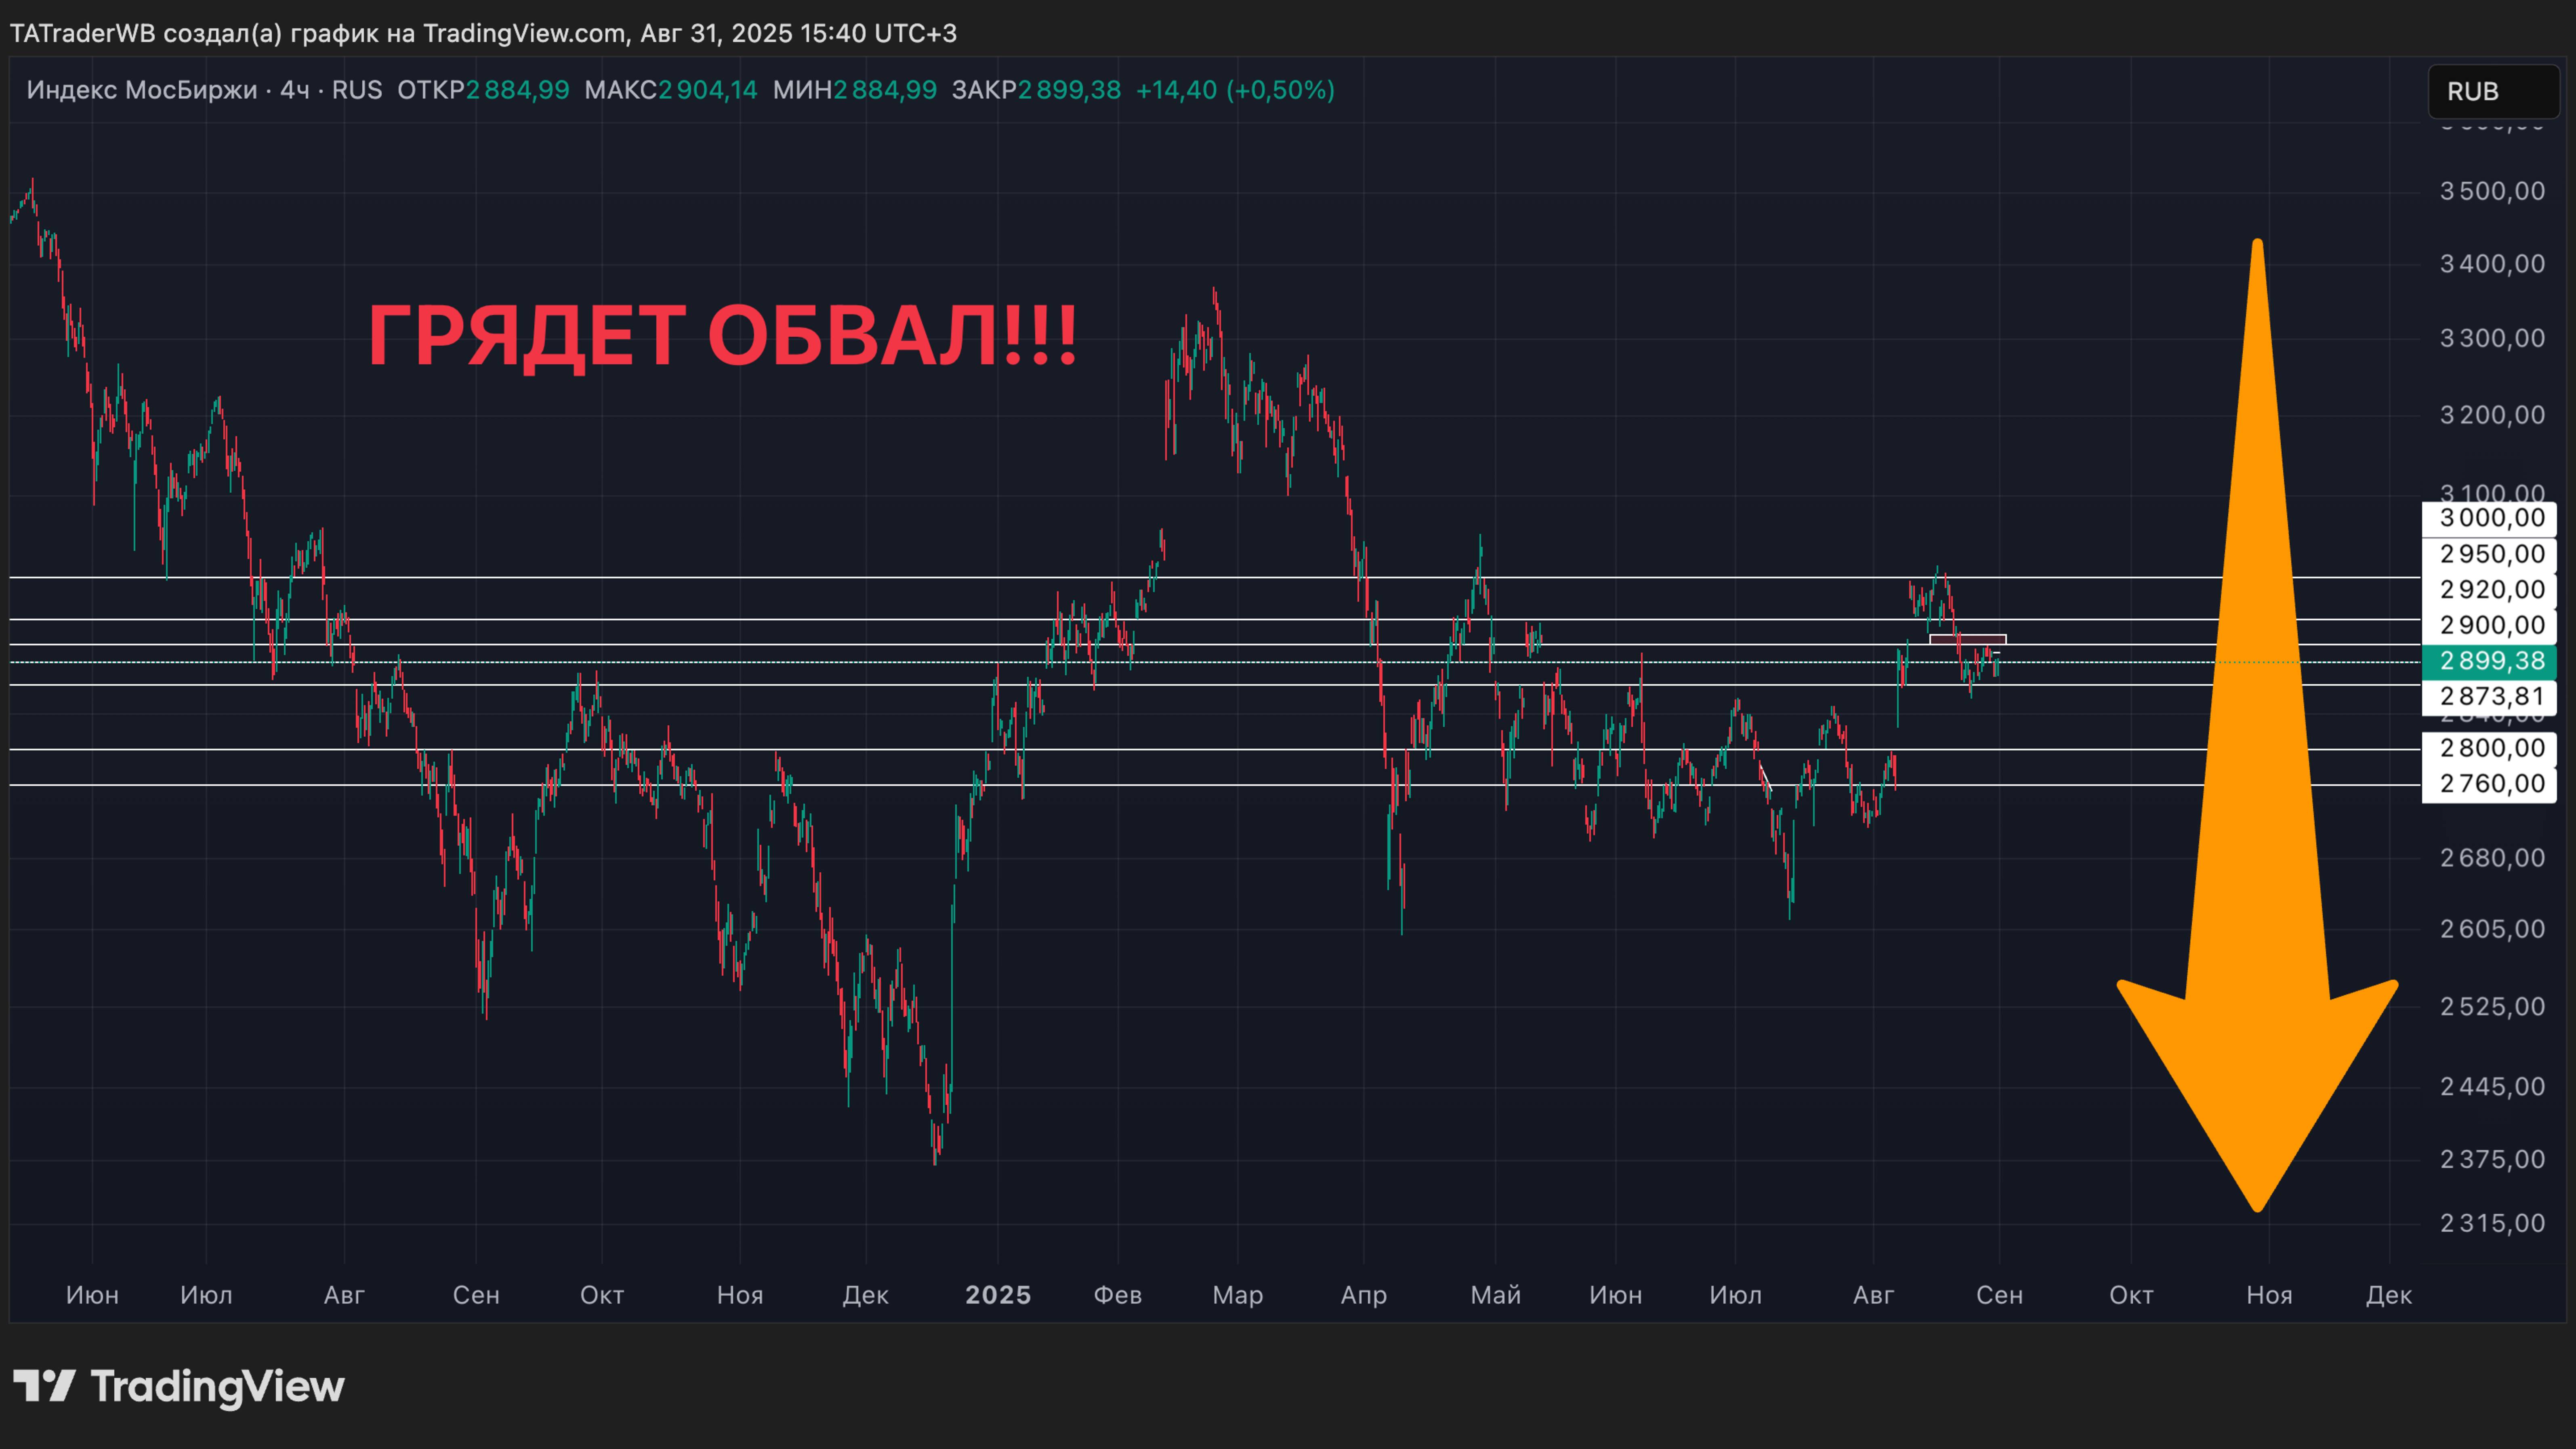Click the 2 920,00 price level label

tap(2490, 590)
